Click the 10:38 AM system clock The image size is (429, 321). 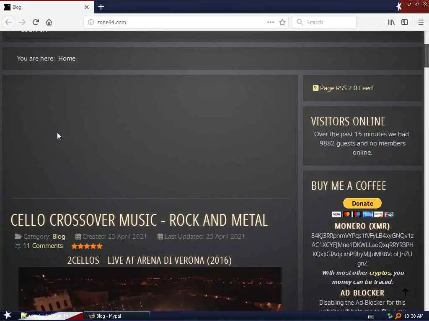coord(413,316)
